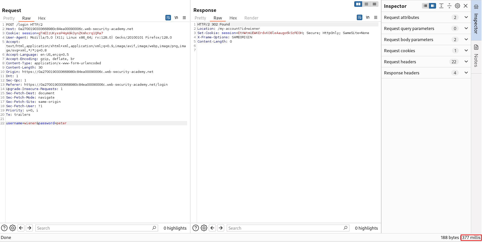482x242 pixels.
Task: Click the expand-all icon in Inspector header
Action: point(441,6)
